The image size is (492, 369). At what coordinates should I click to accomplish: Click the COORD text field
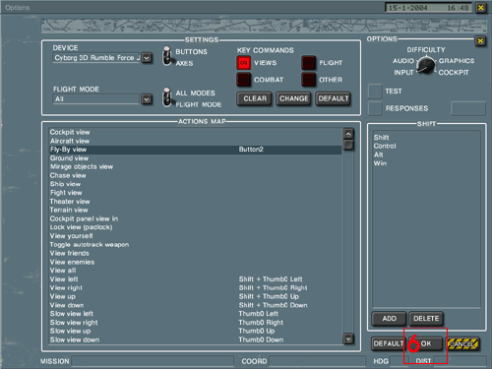point(317,361)
